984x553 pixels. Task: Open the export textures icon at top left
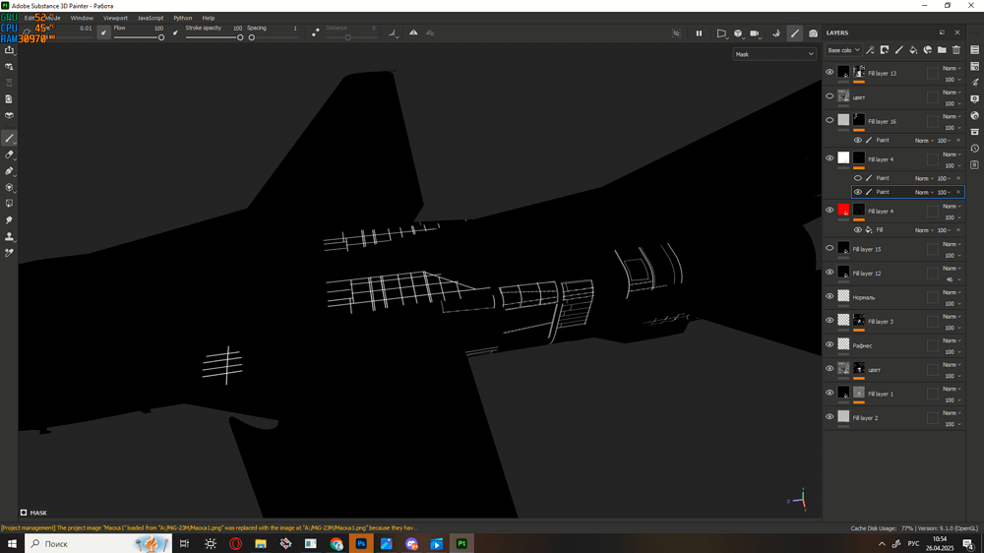10,50
